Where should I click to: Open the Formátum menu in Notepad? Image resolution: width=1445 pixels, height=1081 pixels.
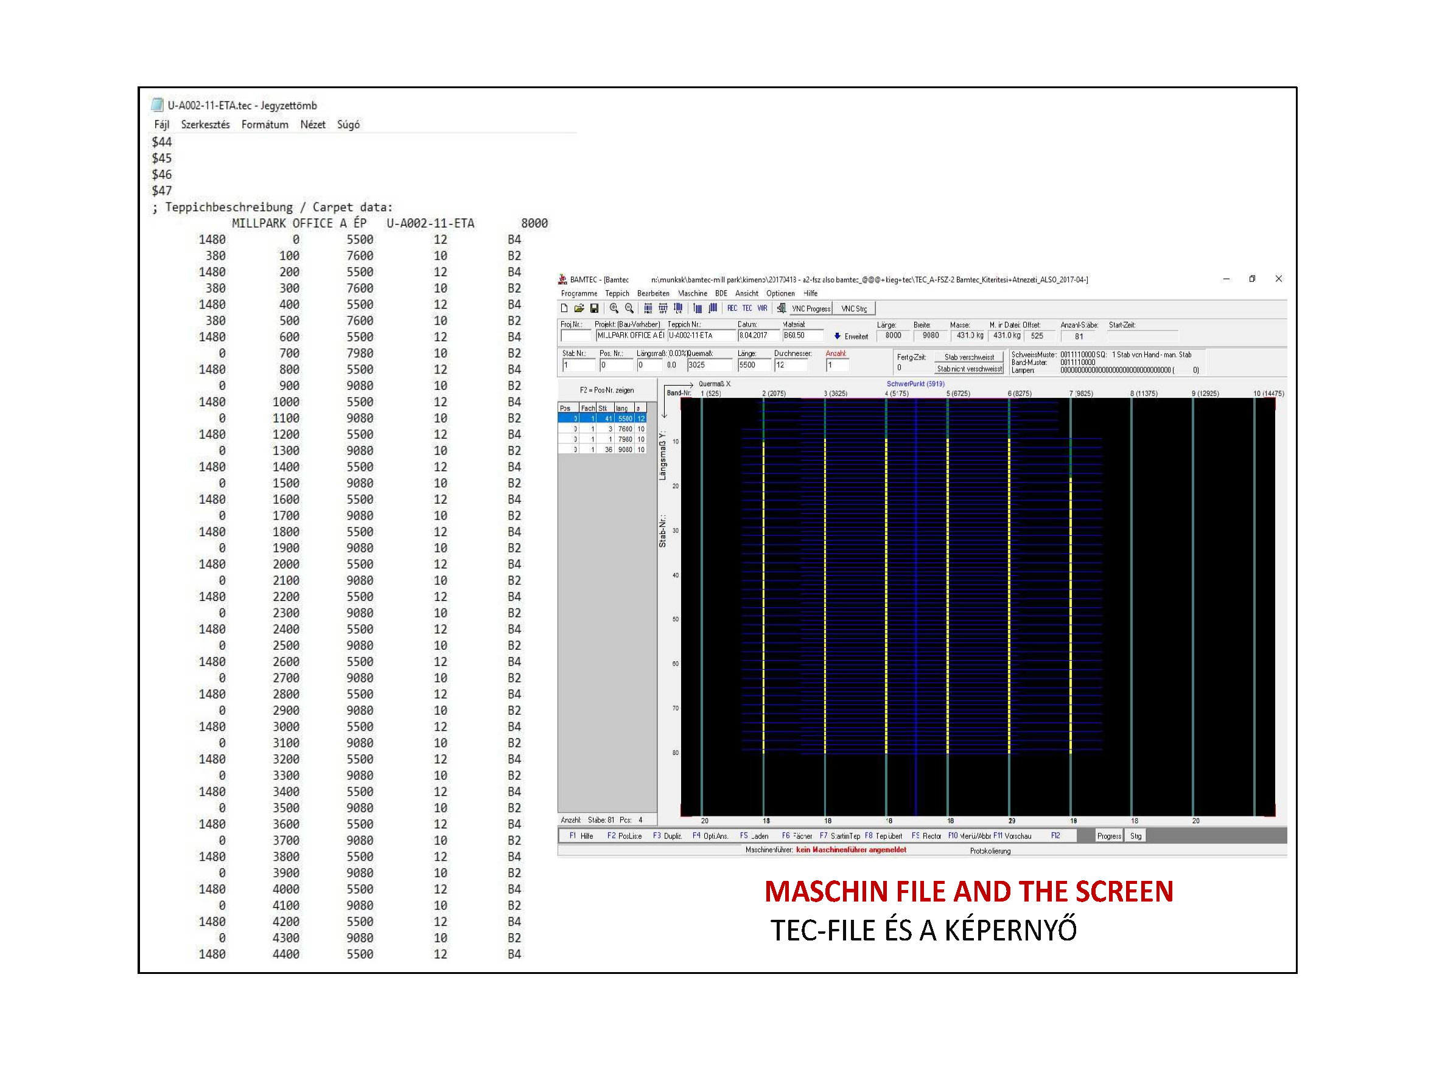click(x=265, y=125)
